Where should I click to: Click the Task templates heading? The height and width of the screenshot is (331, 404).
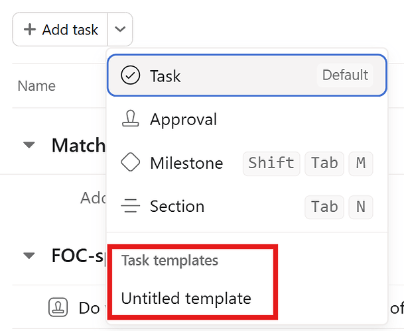click(x=170, y=260)
